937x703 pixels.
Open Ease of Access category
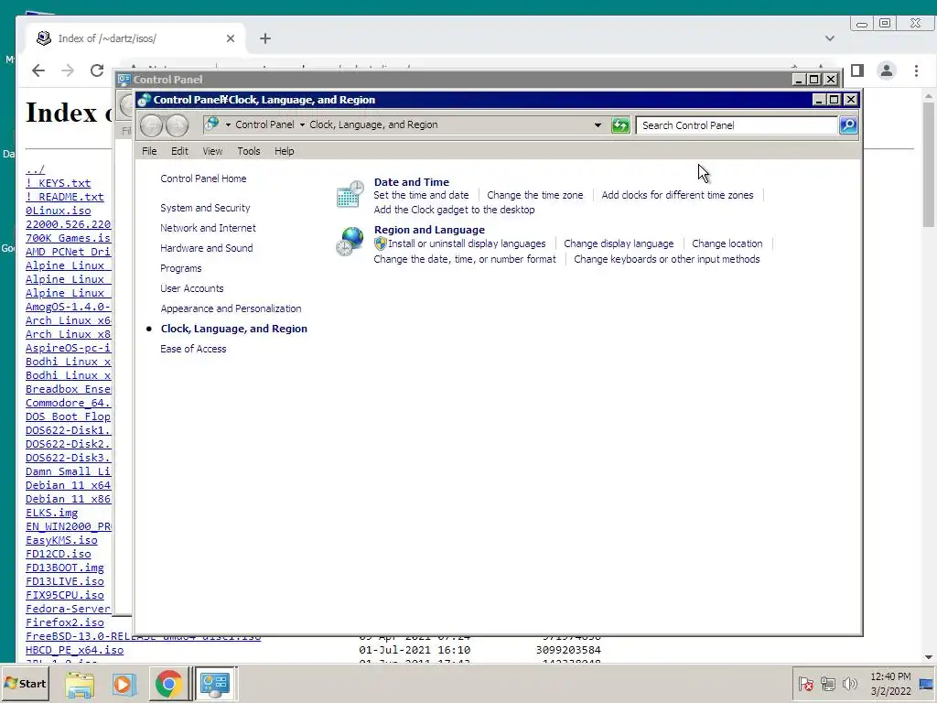coord(193,349)
